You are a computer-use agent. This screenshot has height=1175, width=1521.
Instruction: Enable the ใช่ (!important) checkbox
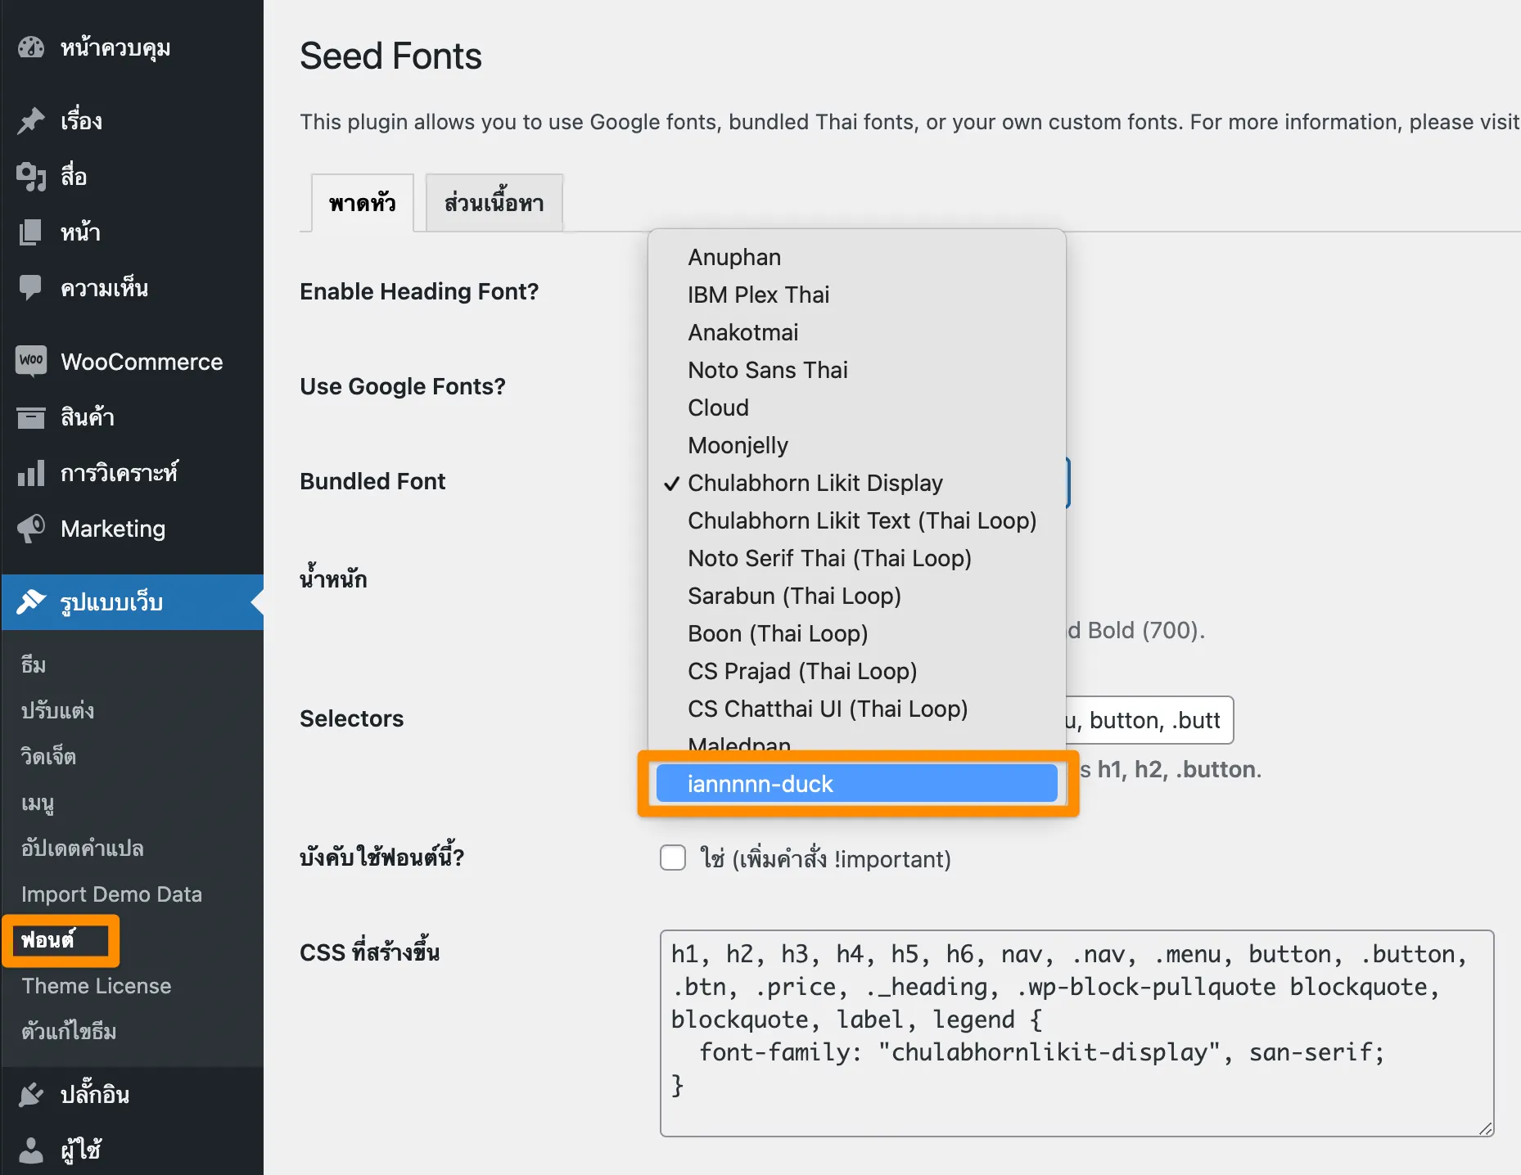[672, 858]
